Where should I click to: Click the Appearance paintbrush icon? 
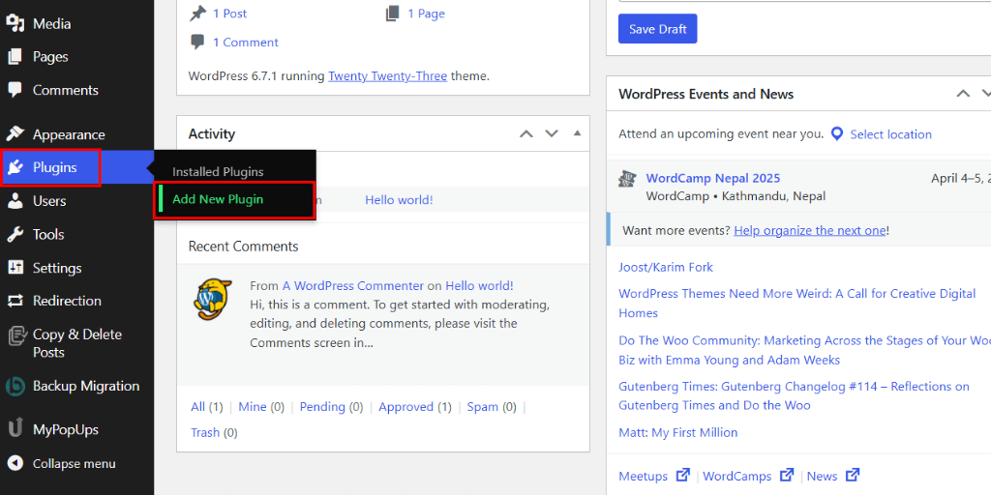(x=15, y=133)
